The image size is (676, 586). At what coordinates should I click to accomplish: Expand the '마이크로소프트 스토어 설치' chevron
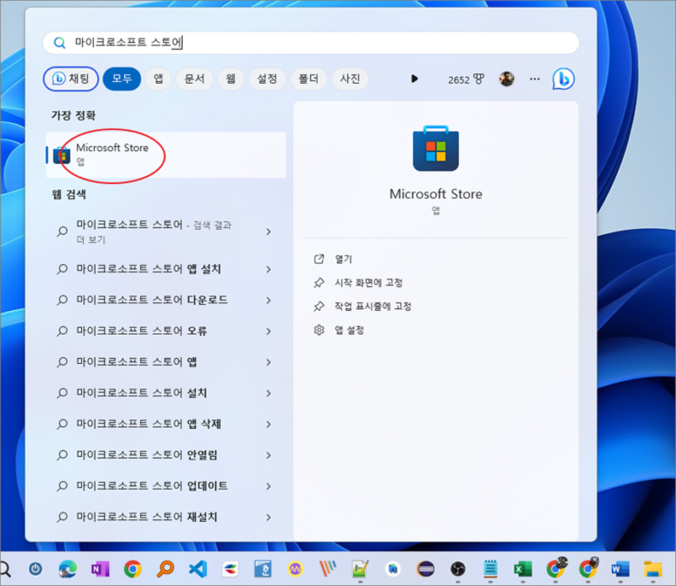coord(268,393)
